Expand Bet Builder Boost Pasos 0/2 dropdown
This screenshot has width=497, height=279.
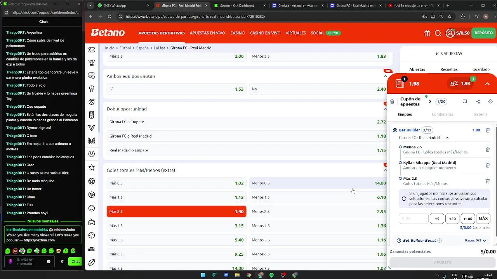[x=476, y=241]
